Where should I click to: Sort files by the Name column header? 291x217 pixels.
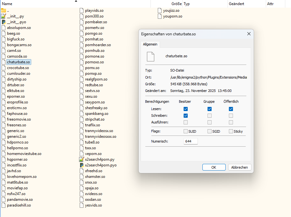coord(7,4)
